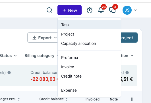Sort by the Credit balance column arrows
Screen dimensions: 151x103
click(x=67, y=99)
